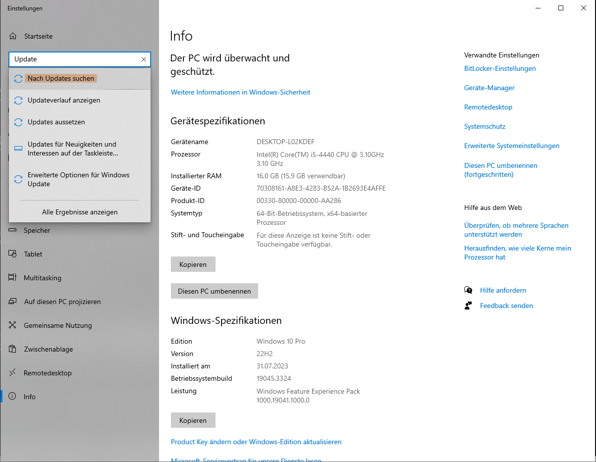This screenshot has width=596, height=462.
Task: Click the Zwischenablage clipboard icon
Action: (13, 349)
